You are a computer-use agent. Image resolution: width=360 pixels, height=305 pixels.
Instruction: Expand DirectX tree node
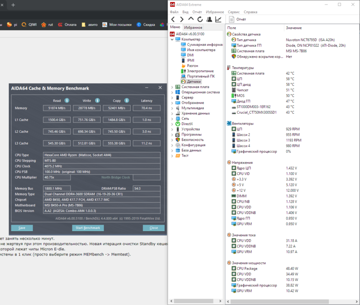point(172,124)
